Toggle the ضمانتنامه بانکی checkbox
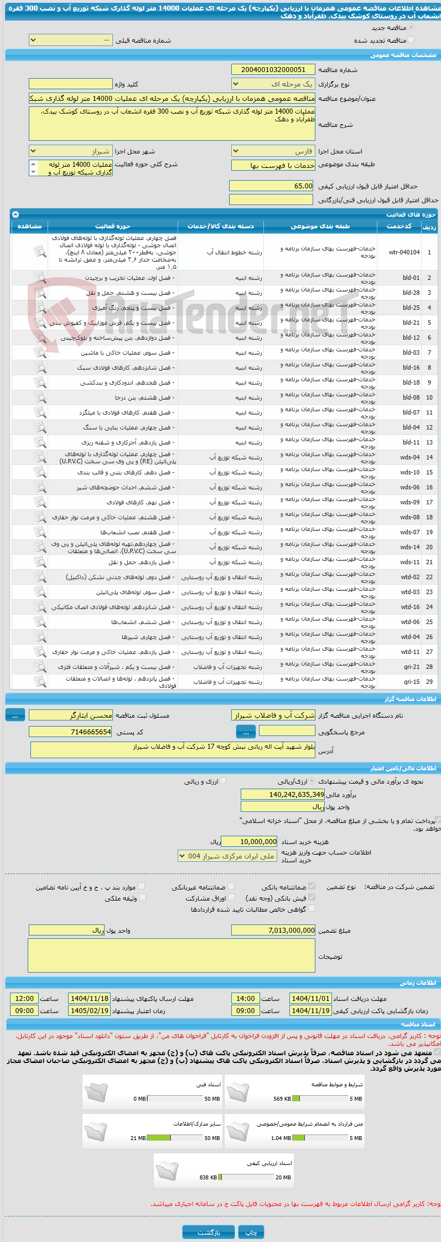Screen dimensions: 441x1242 (312, 886)
